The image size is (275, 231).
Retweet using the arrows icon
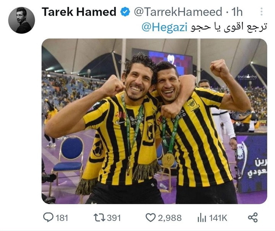point(99,218)
